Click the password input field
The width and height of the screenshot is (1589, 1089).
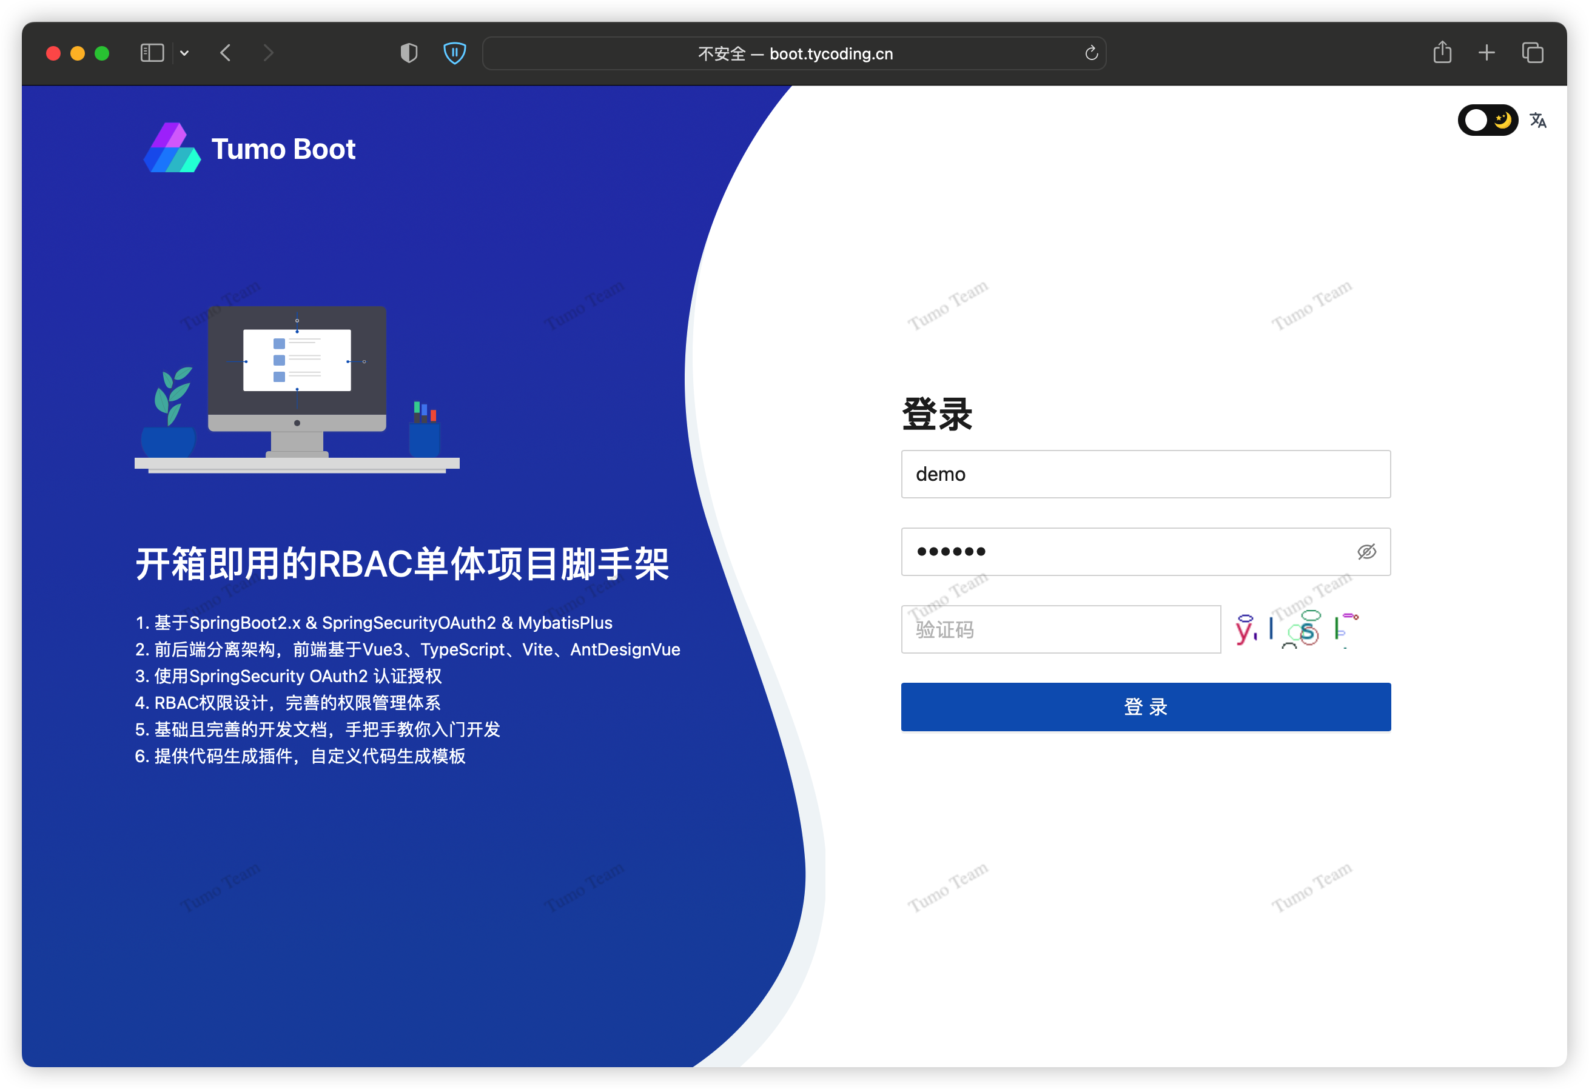tap(1121, 552)
